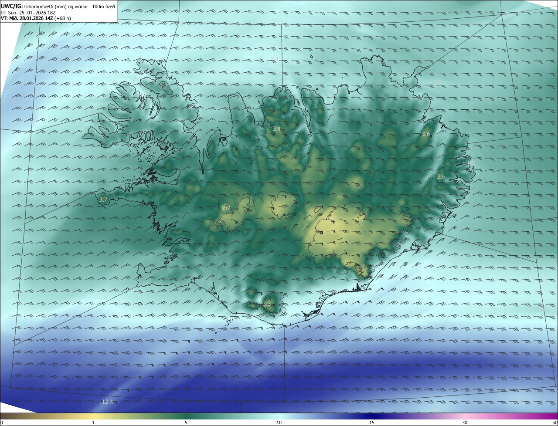Pick the yellow colorbar segment above 1
The width and height of the screenshot is (558, 426).
[x=93, y=416]
